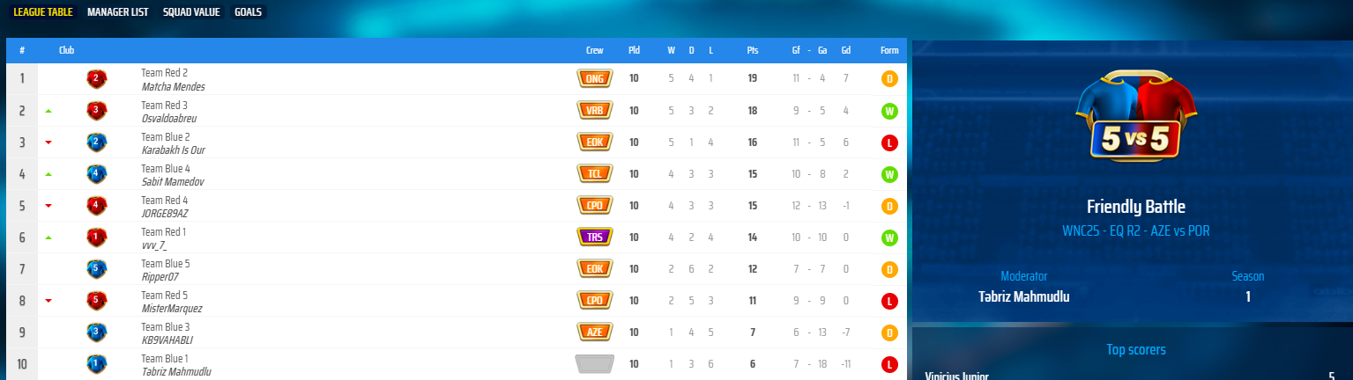Open the WNC25 - EQ R2 - AZE vs POR link

pos(1135,230)
